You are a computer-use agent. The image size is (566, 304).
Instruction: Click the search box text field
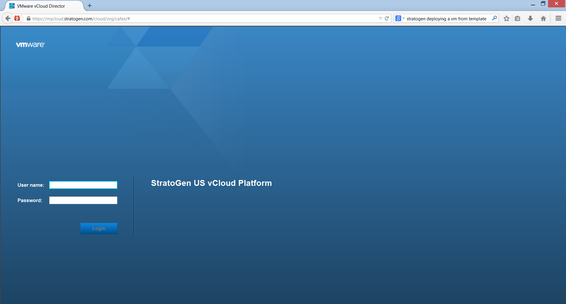(446, 19)
